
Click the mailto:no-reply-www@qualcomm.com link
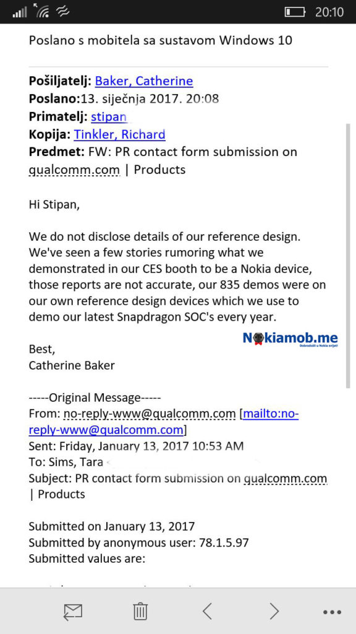click(x=163, y=422)
